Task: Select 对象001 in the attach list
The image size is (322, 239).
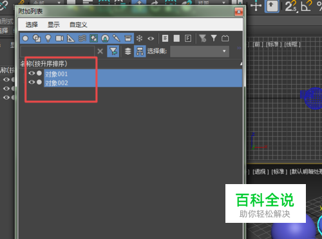Action: (143, 74)
